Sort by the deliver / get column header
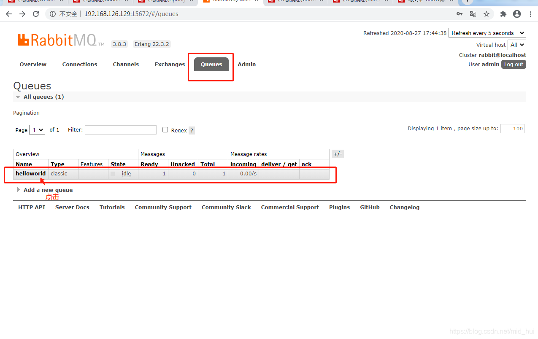538x339 pixels. (x=279, y=164)
